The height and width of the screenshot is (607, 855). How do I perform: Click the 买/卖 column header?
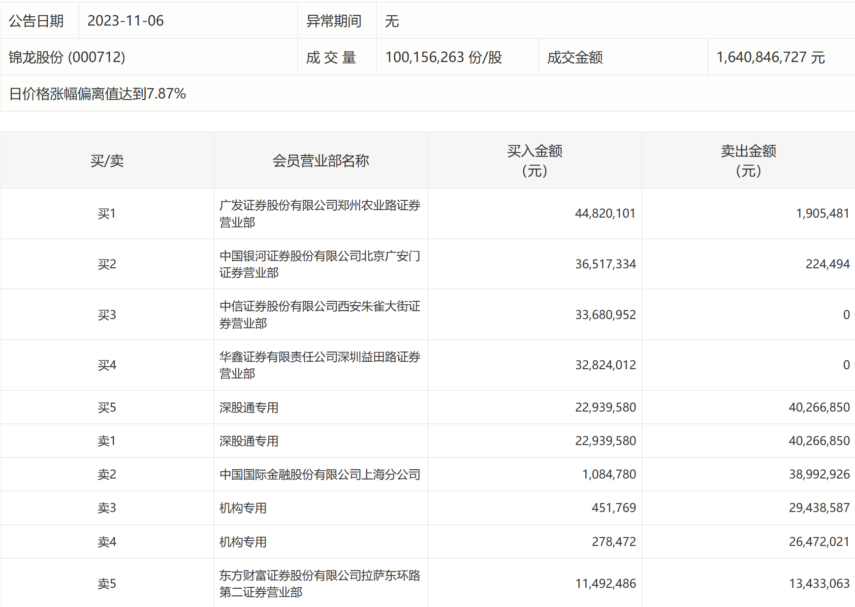107,160
